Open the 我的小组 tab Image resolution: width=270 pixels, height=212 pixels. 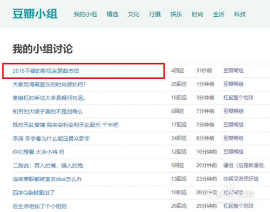(x=85, y=14)
